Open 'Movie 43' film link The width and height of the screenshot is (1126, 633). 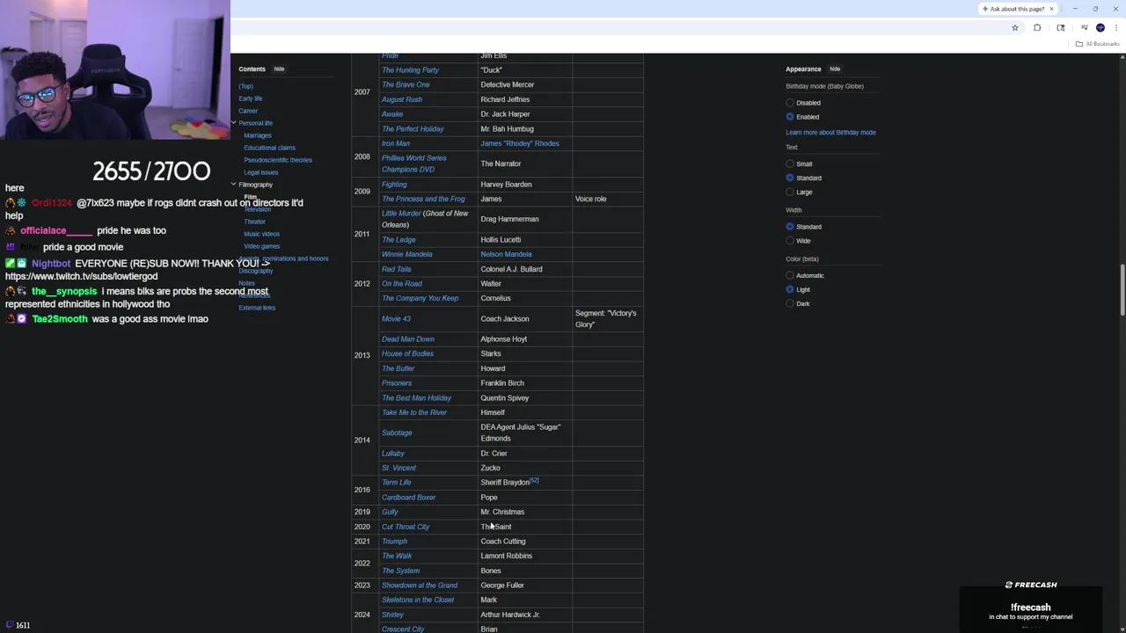(396, 319)
